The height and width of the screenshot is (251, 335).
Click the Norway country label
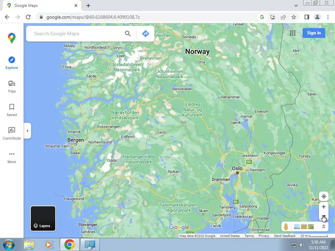coord(197,51)
